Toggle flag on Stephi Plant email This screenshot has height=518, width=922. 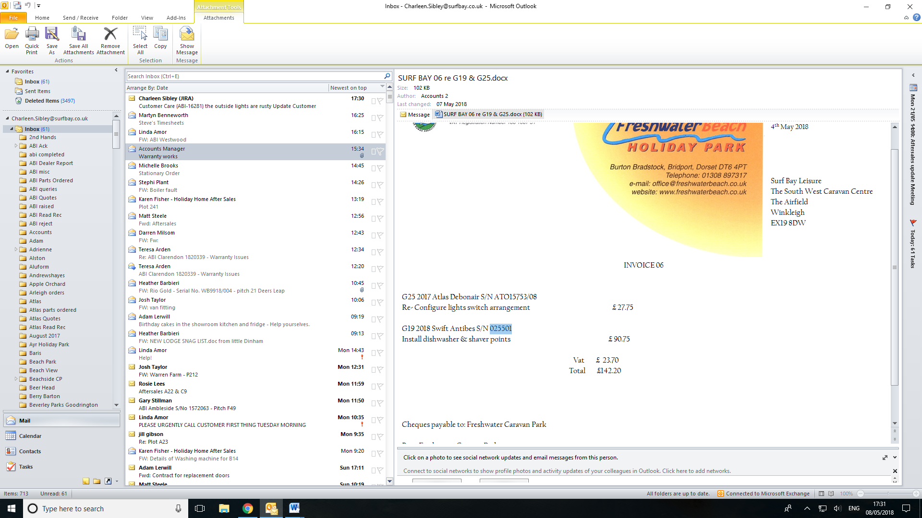pyautogui.click(x=380, y=185)
